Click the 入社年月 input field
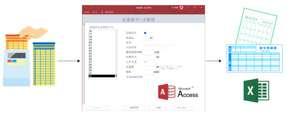Image resolution: width=287 pixels, height=115 pixels. click(156, 48)
